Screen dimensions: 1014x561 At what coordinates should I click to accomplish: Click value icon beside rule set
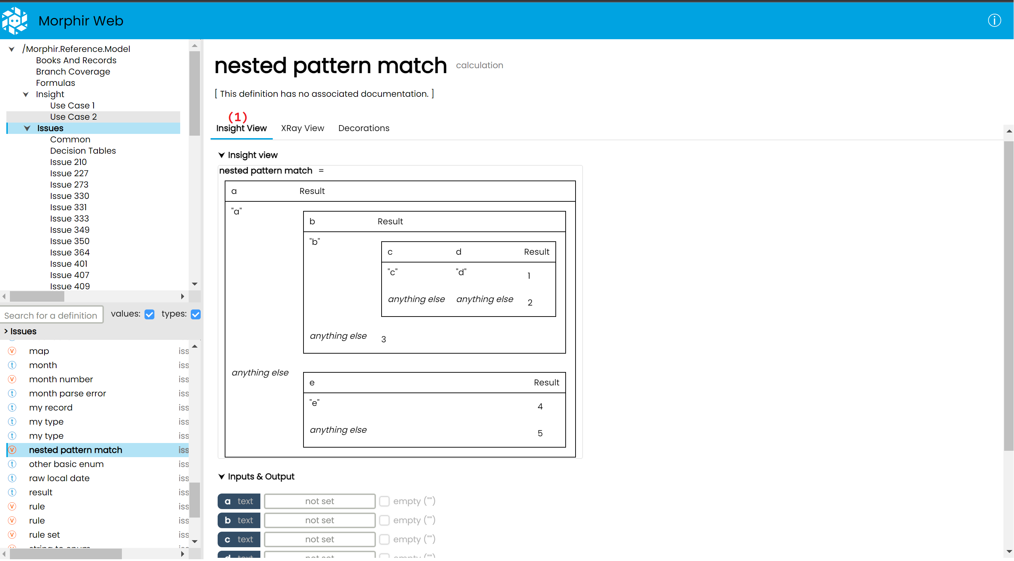coord(12,535)
